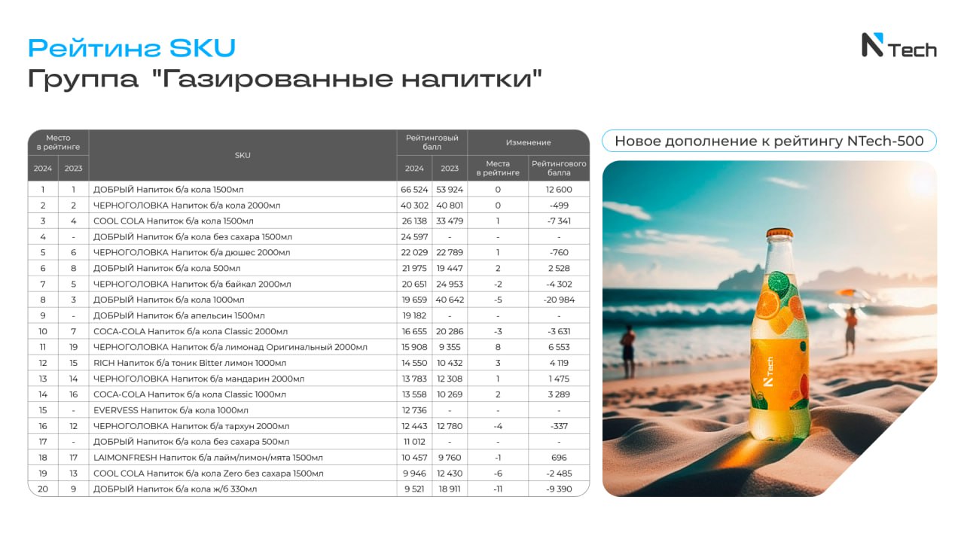Click the 'Рейтингового балла' subheader

[559, 168]
